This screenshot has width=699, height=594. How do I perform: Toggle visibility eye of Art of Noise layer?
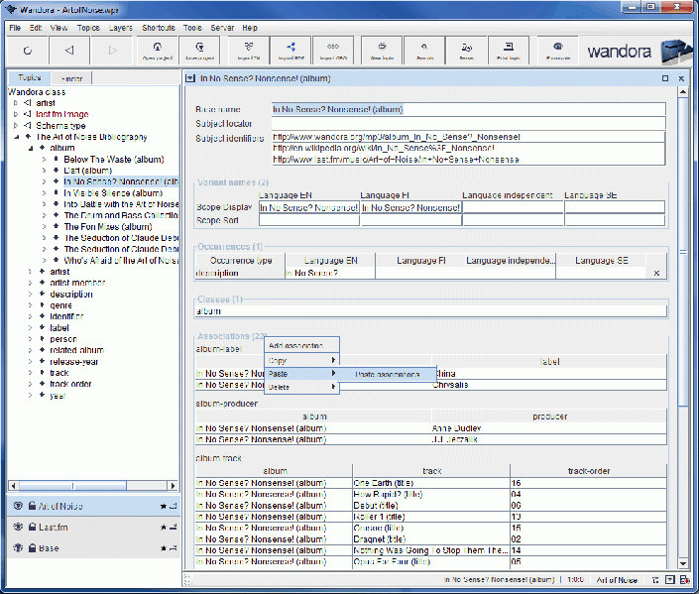coord(18,506)
